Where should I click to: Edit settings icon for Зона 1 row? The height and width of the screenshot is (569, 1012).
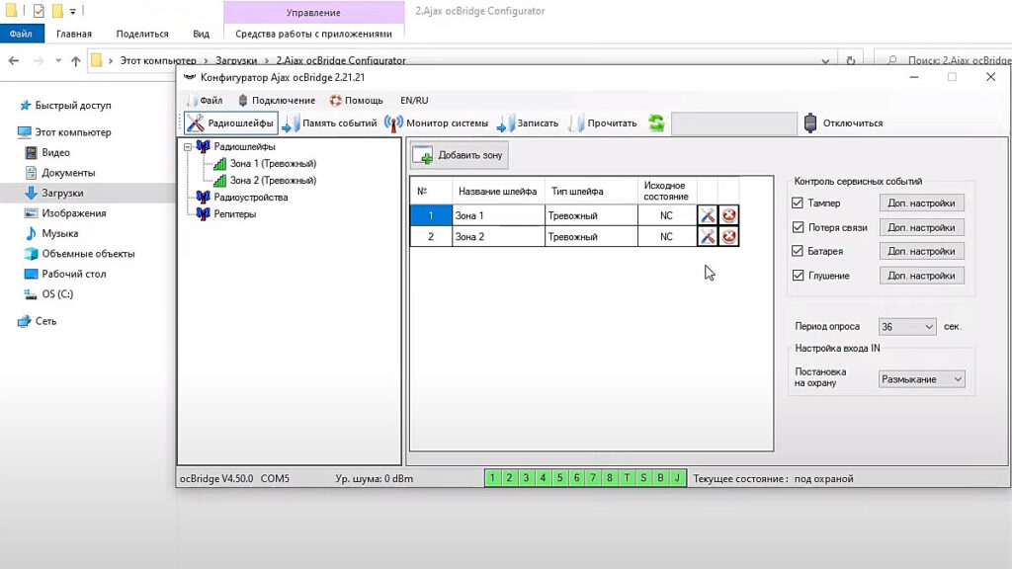tap(708, 215)
